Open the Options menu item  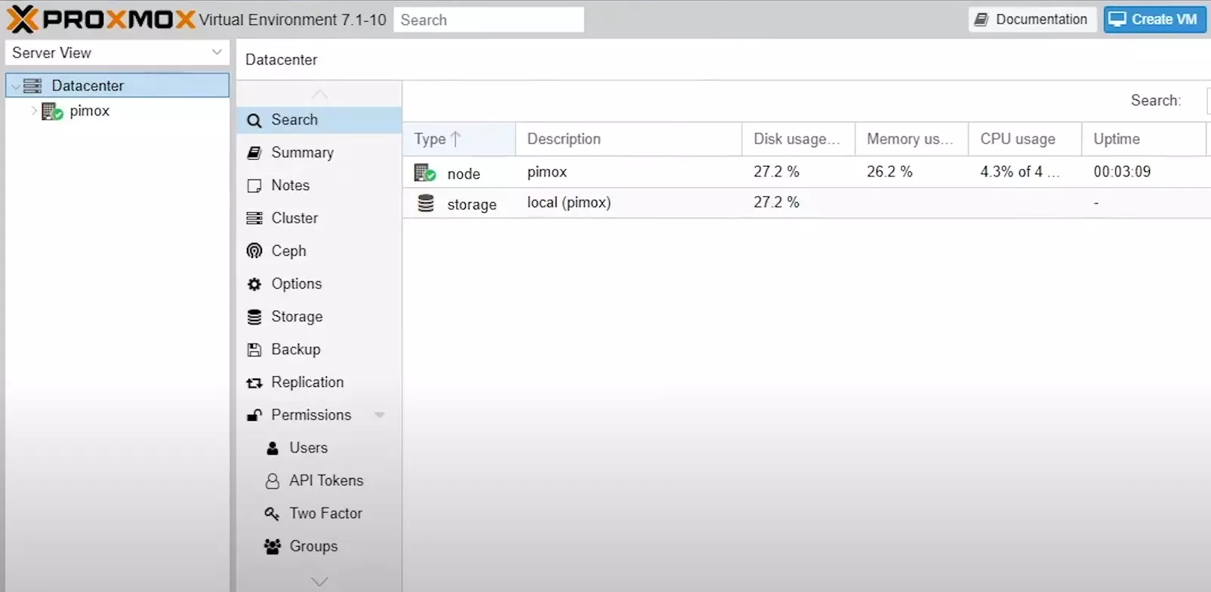click(319, 284)
